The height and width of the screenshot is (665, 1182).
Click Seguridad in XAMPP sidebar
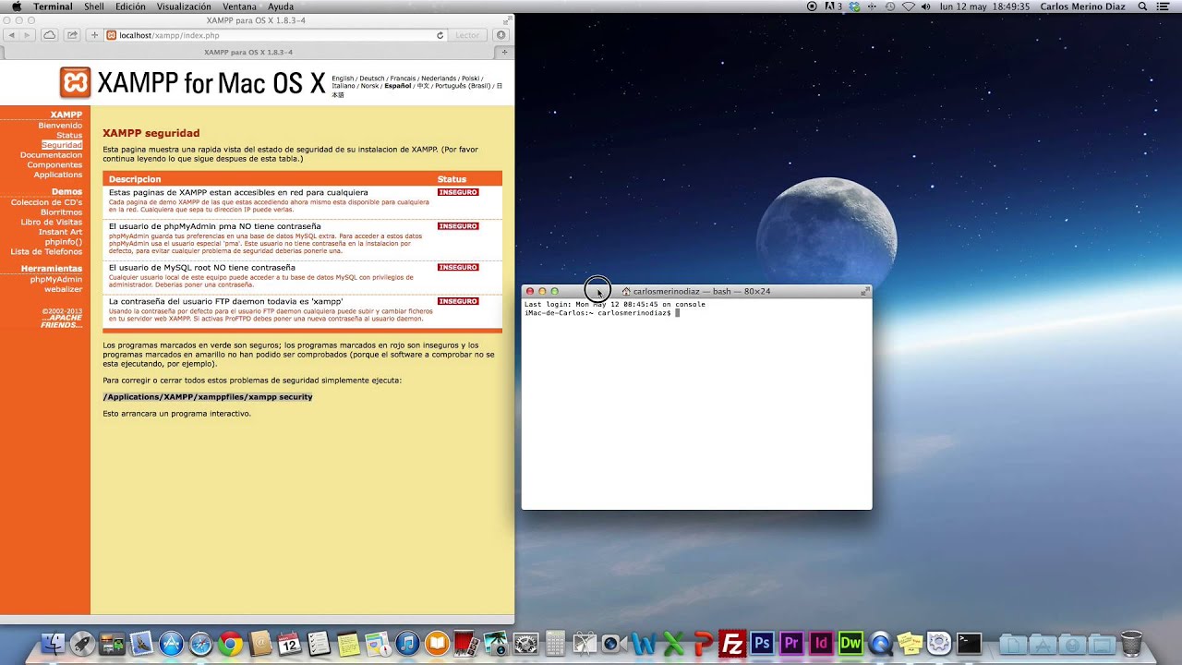(62, 145)
